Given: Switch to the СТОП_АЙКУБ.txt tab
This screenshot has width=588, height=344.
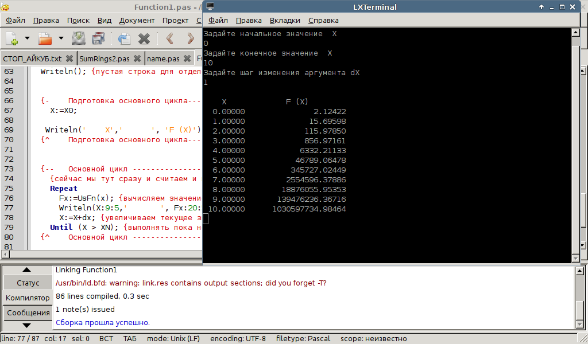Looking at the screenshot, I should pos(32,59).
